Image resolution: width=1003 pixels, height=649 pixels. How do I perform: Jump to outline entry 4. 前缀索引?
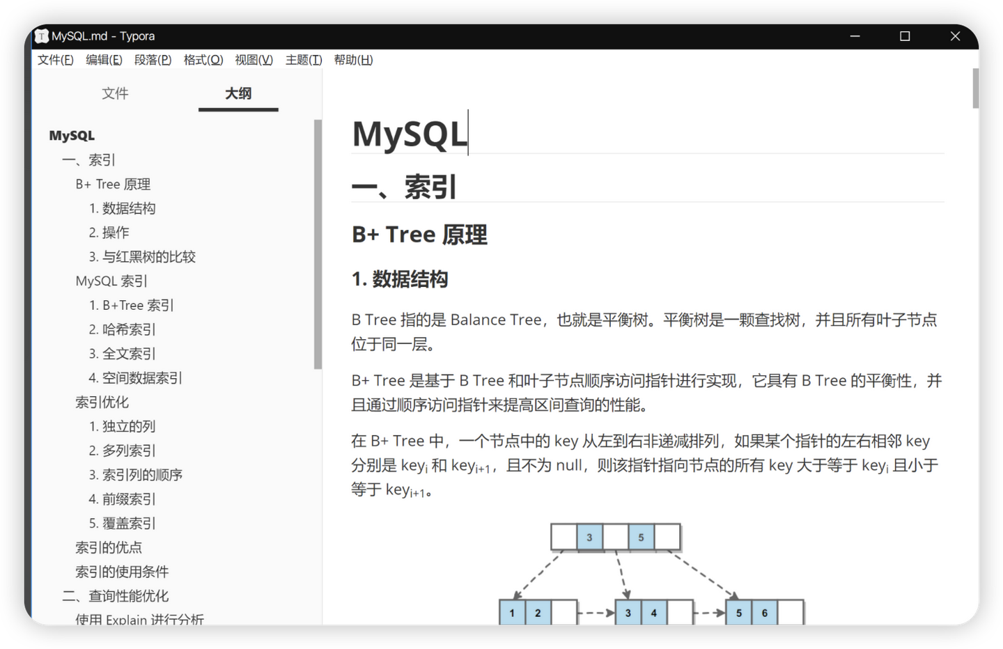[x=122, y=499]
